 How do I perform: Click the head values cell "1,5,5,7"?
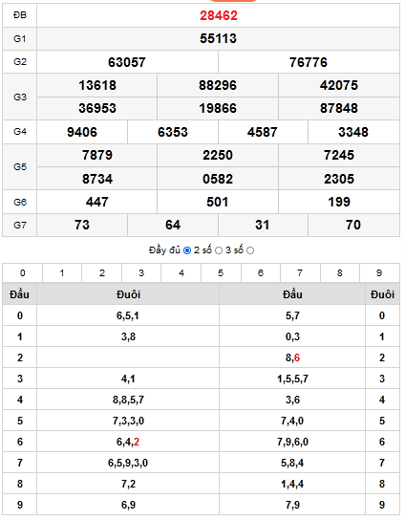[x=292, y=379]
